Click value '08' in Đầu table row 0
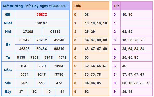The image size is (154, 97). pyautogui.click(x=87, y=15)
